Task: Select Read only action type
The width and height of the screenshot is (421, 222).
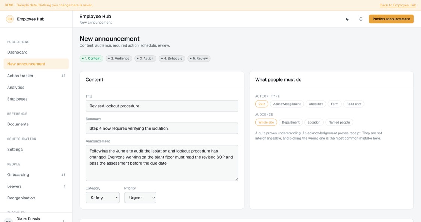Action: tap(354, 104)
